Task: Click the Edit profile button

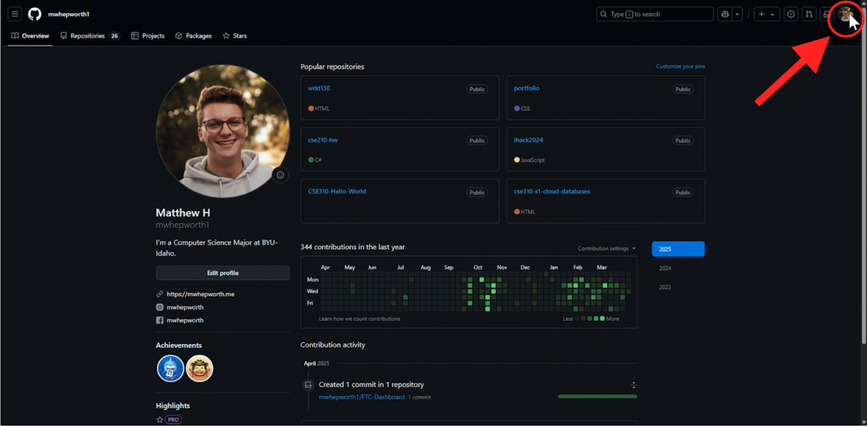Action: coord(223,273)
